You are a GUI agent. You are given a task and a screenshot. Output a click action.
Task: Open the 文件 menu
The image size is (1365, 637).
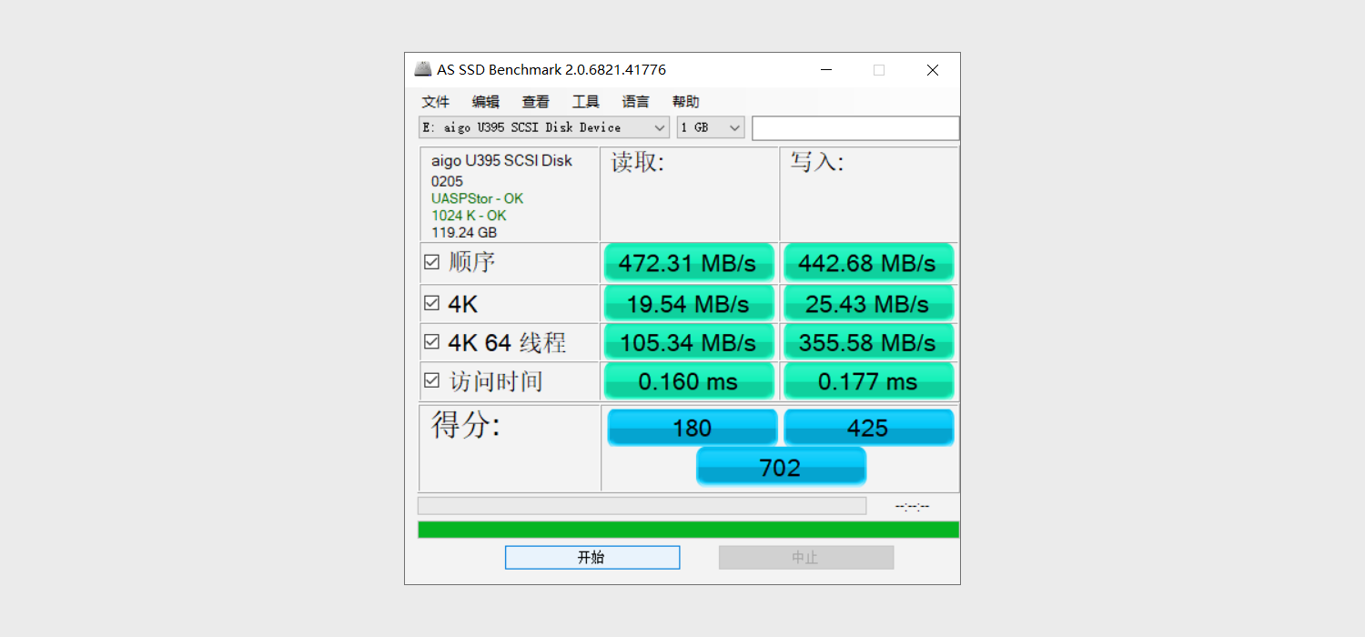click(436, 102)
